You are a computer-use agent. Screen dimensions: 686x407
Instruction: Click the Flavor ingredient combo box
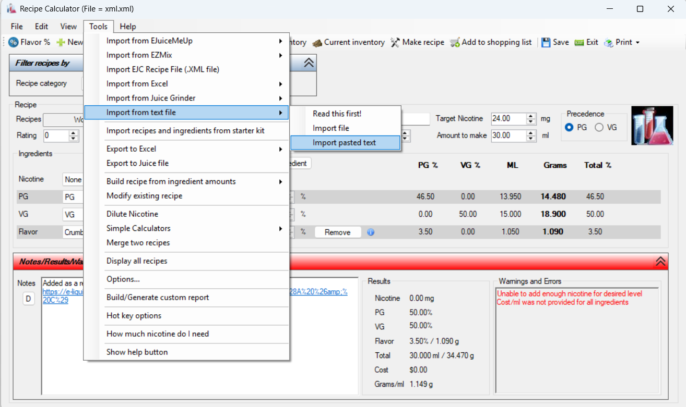tap(73, 232)
